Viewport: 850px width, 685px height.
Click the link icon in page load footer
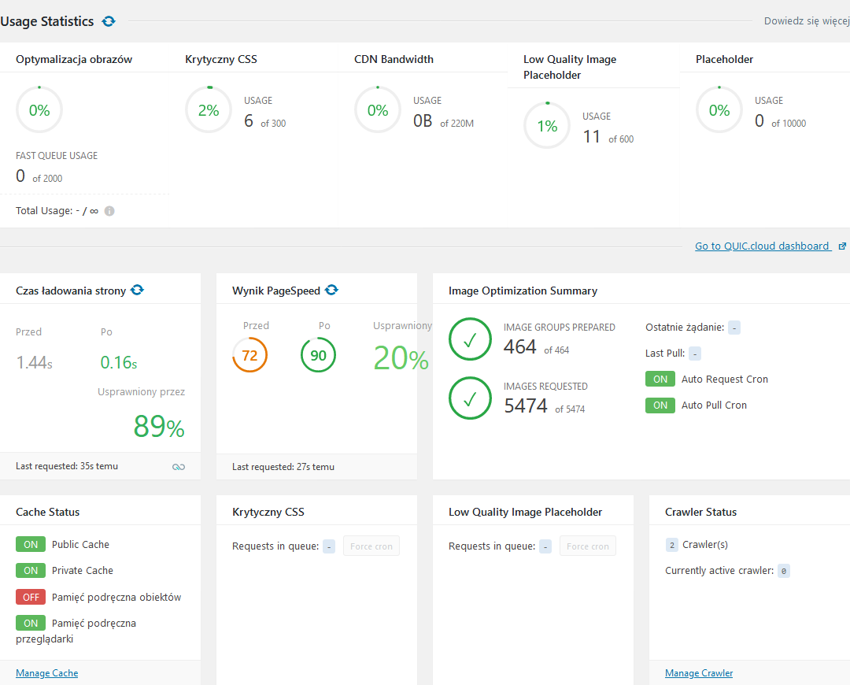(179, 467)
